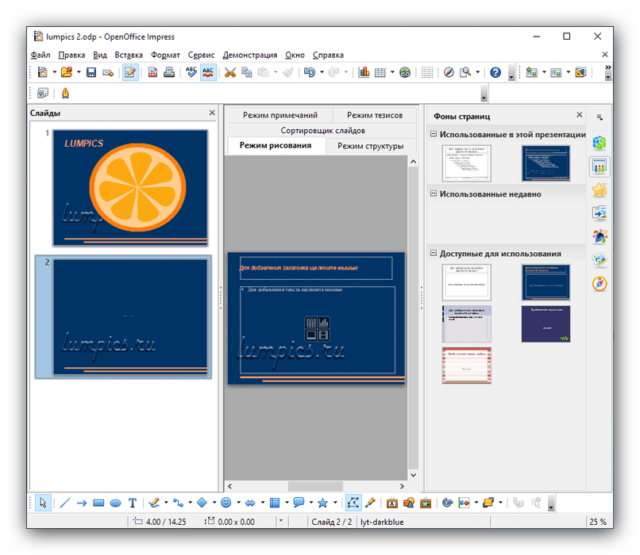640x555 pixels.
Task: Click the Save document icon
Action: click(x=91, y=73)
